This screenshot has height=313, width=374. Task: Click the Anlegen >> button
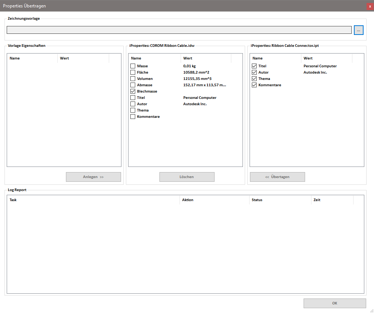[93, 177]
